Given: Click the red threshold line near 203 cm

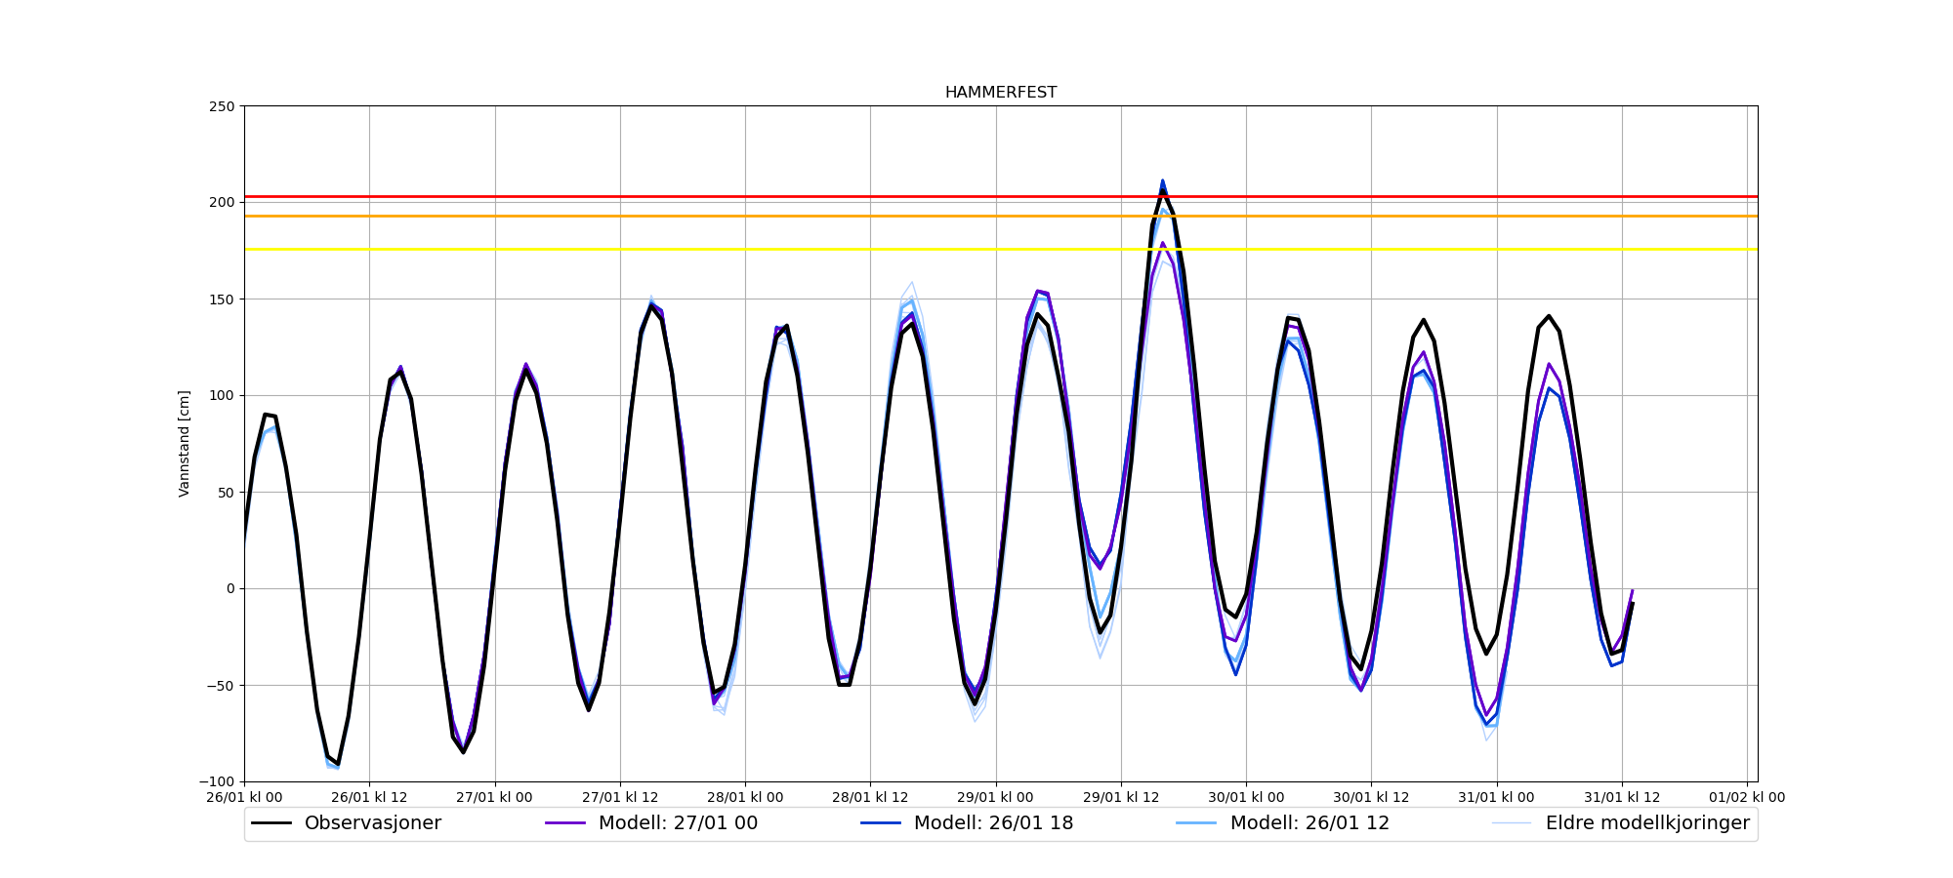Looking at the screenshot, I should pos(1001,197).
